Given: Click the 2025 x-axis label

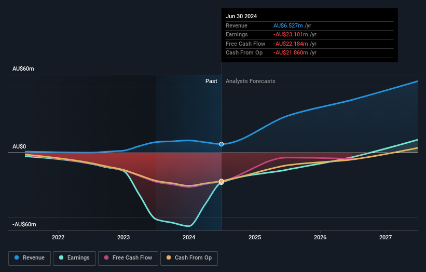Looking at the screenshot, I should [x=255, y=237].
